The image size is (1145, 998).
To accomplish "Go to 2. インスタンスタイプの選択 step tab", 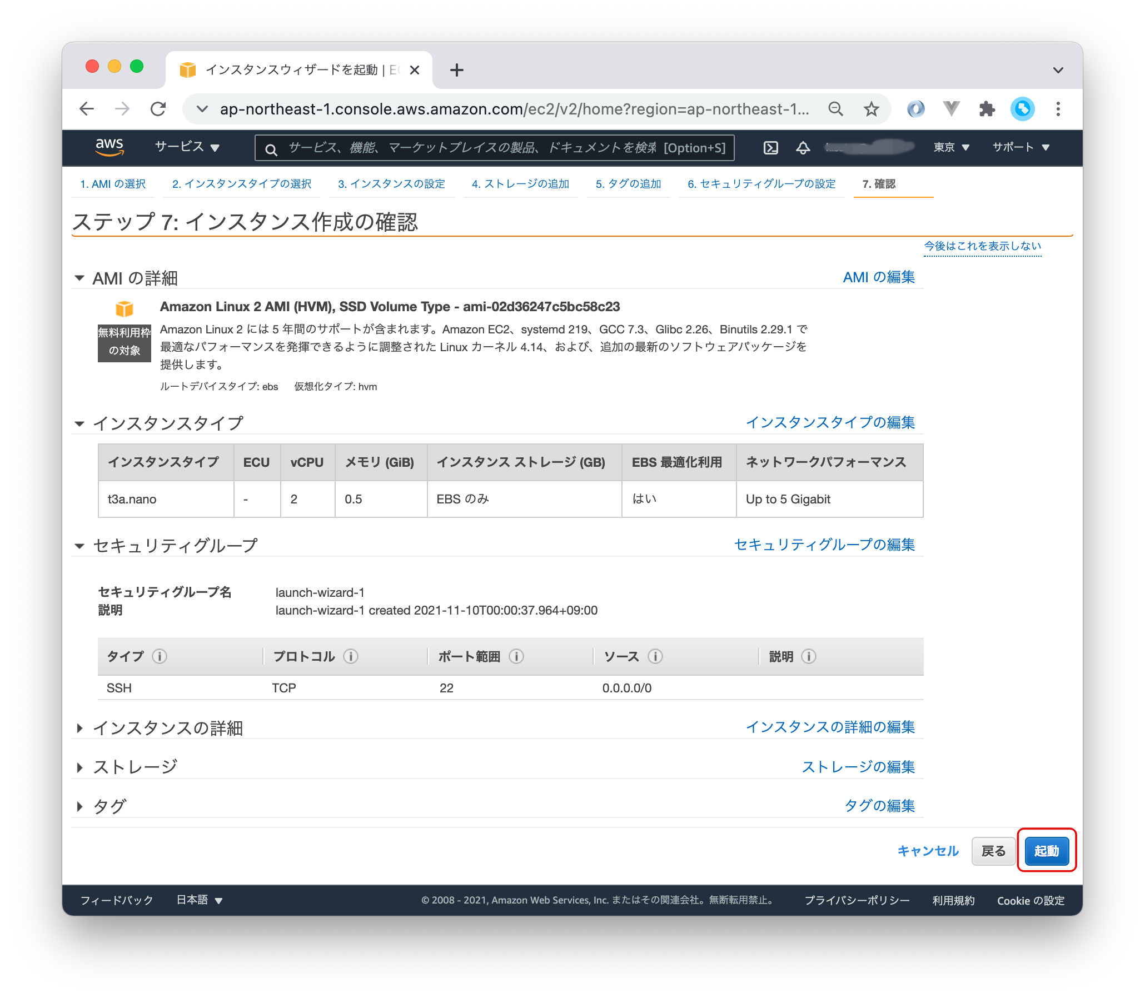I will pyautogui.click(x=241, y=184).
